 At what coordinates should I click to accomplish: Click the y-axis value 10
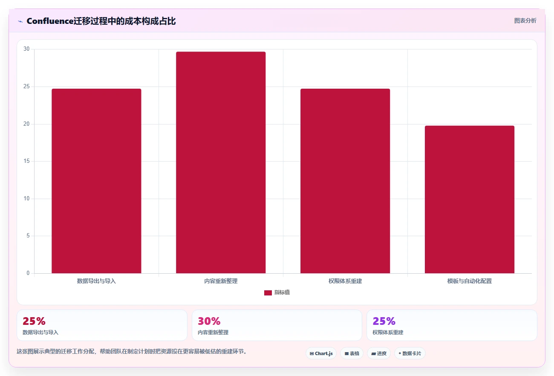coord(26,199)
